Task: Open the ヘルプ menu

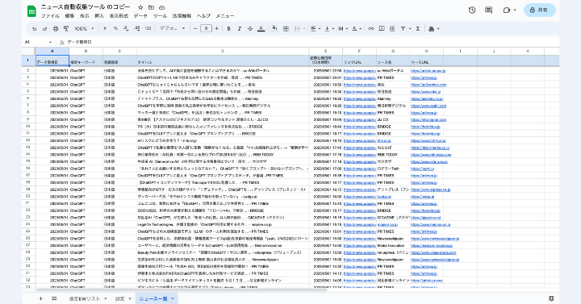Action: [203, 16]
